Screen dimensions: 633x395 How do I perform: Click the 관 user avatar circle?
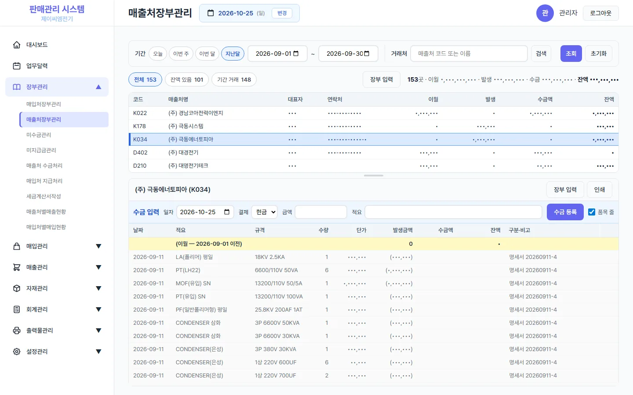click(x=545, y=13)
